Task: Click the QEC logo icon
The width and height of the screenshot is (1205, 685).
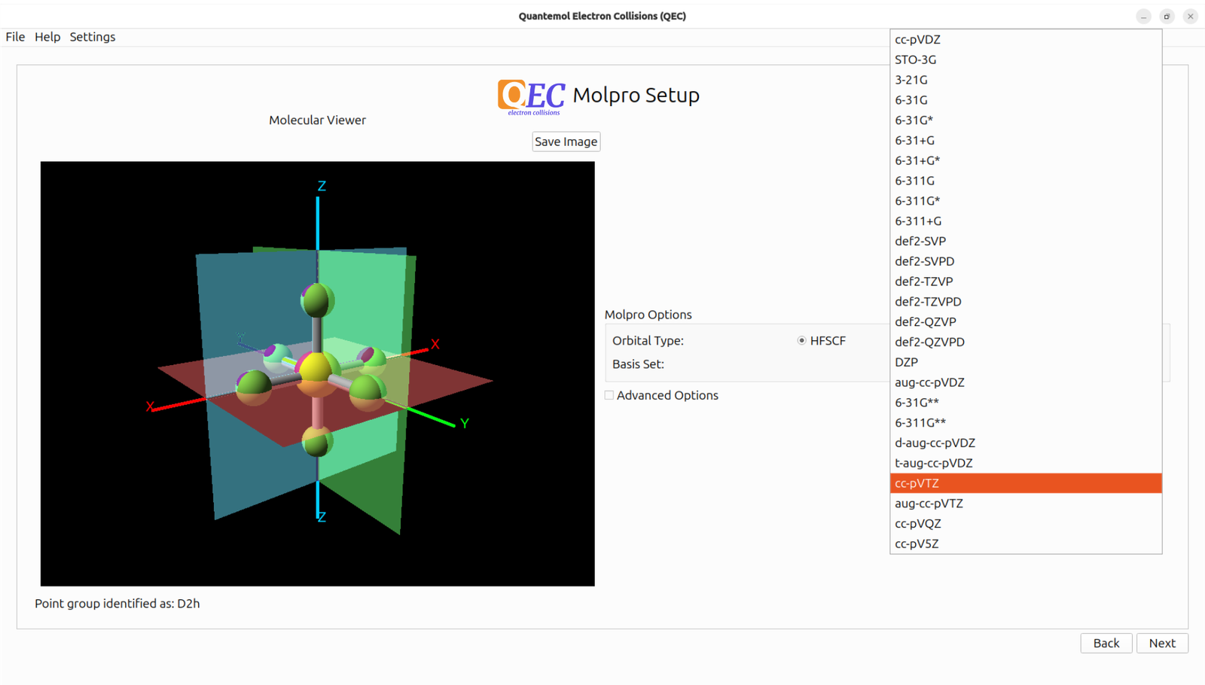Action: click(531, 97)
